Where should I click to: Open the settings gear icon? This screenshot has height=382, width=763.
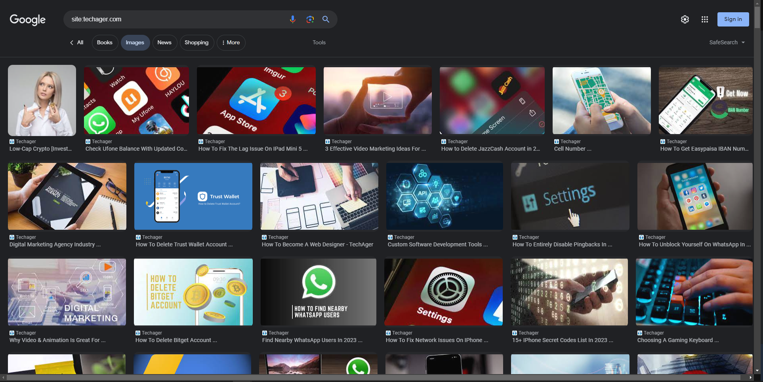[x=685, y=19]
